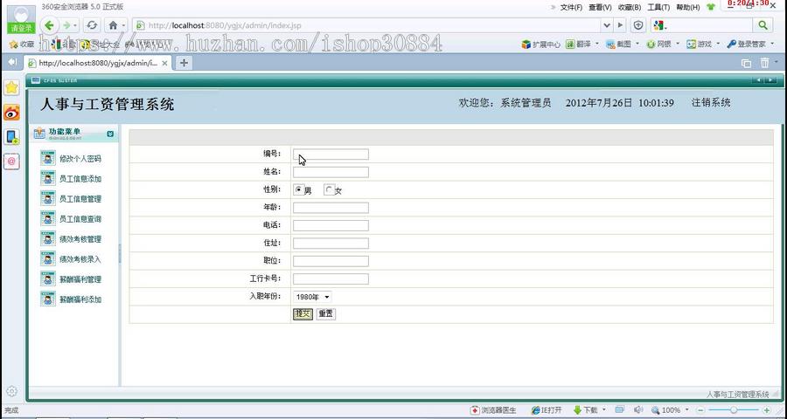The image size is (787, 419).
Task: Click the browser back arrow button
Action: click(49, 25)
